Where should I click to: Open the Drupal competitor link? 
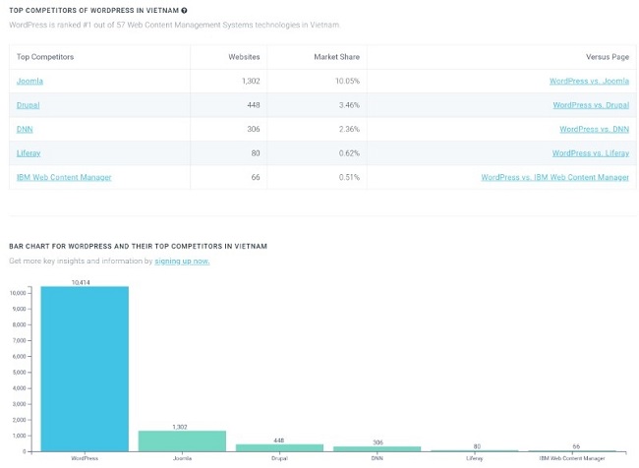[x=29, y=105]
